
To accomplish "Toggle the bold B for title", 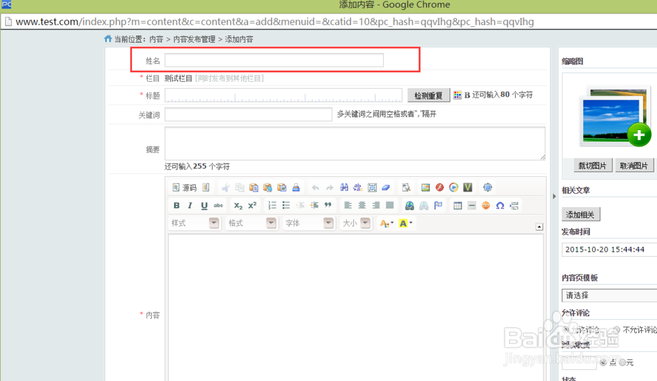I will coord(467,95).
